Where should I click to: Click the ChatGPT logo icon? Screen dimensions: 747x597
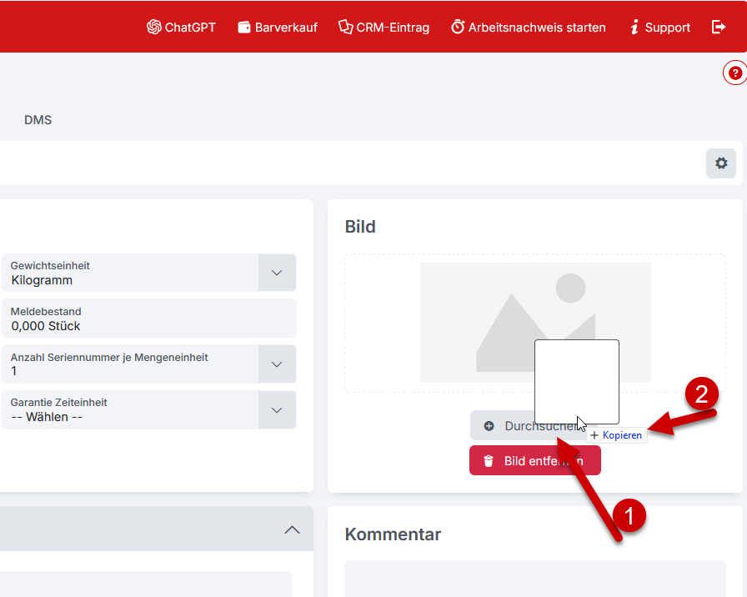[x=153, y=27]
